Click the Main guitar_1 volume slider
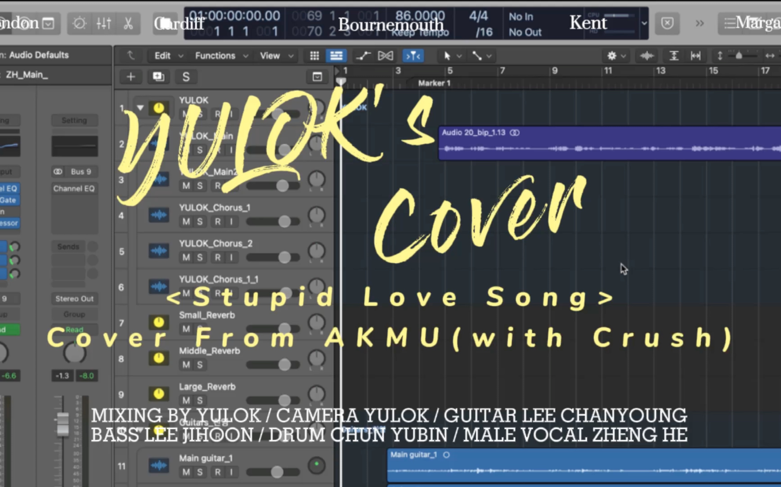The height and width of the screenshot is (487, 781). coord(273,472)
